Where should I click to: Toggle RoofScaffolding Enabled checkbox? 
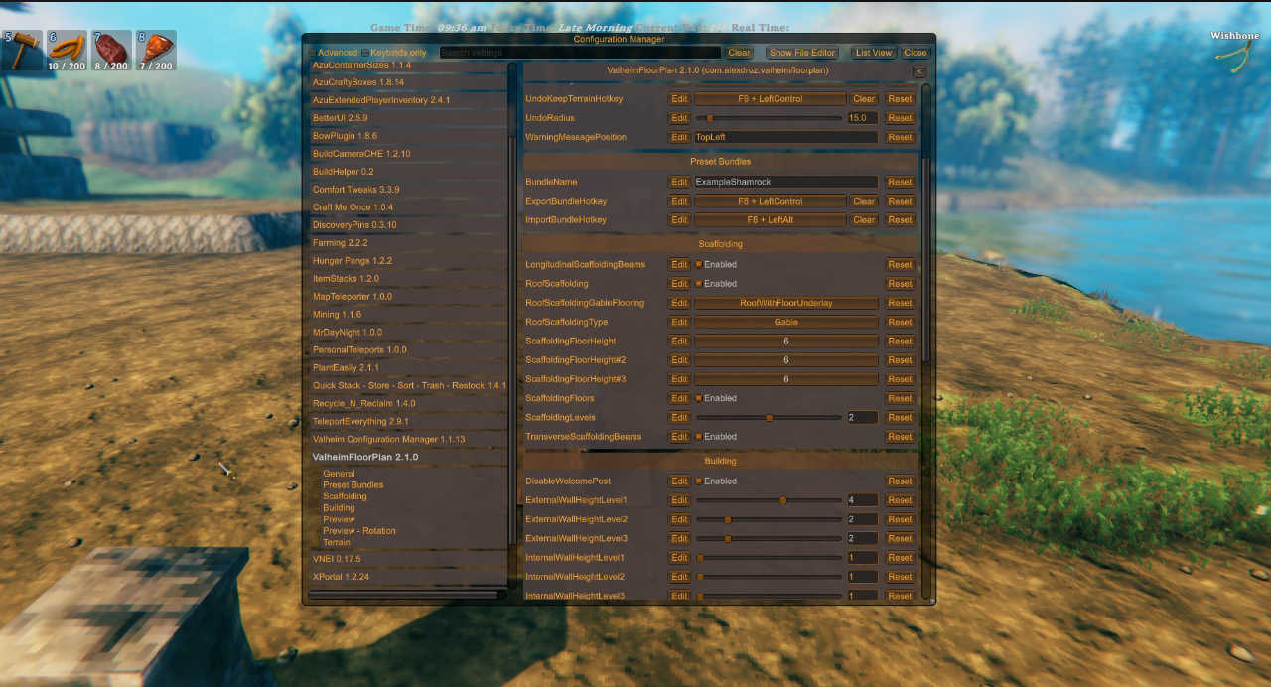698,284
